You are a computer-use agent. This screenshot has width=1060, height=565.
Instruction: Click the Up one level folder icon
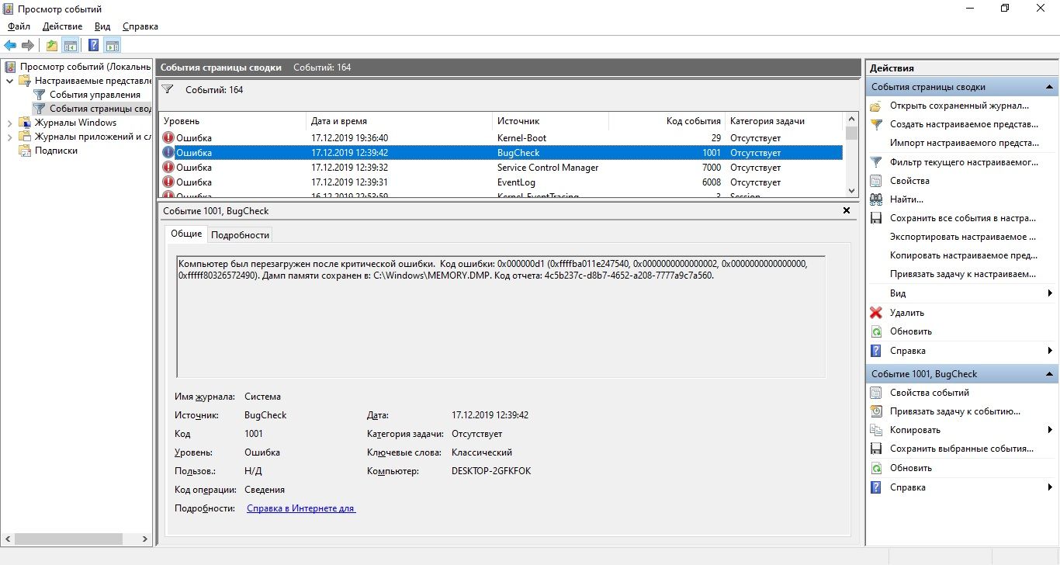pos(52,46)
